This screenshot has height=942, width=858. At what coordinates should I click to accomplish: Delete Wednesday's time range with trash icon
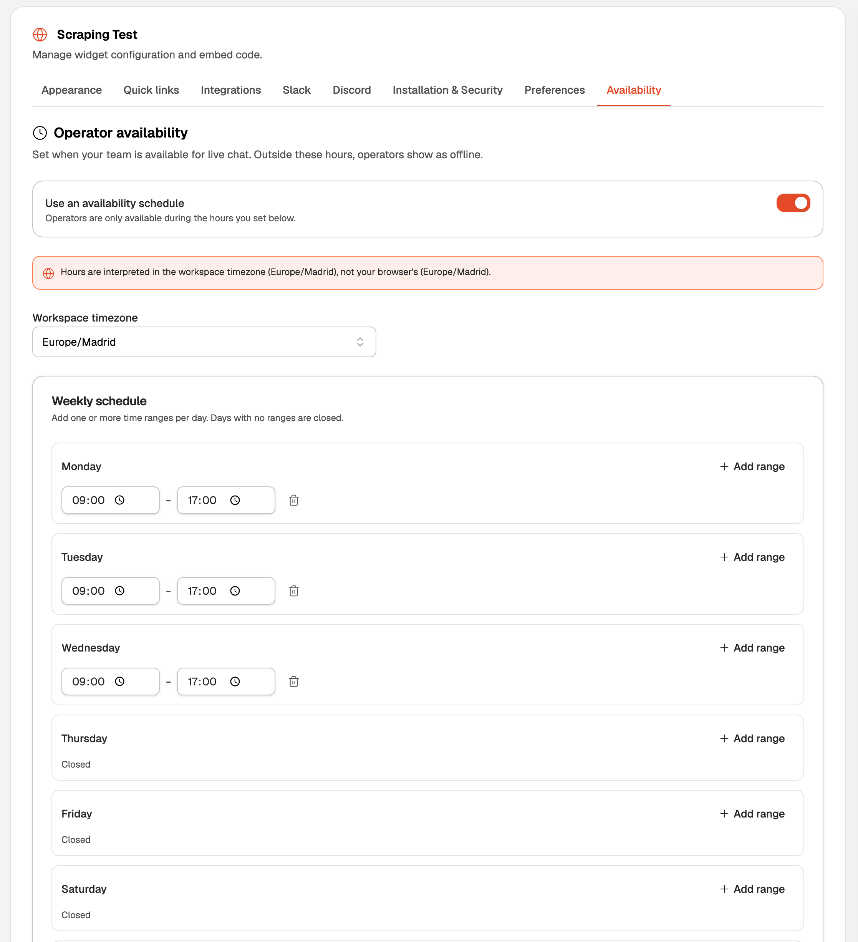(x=294, y=682)
